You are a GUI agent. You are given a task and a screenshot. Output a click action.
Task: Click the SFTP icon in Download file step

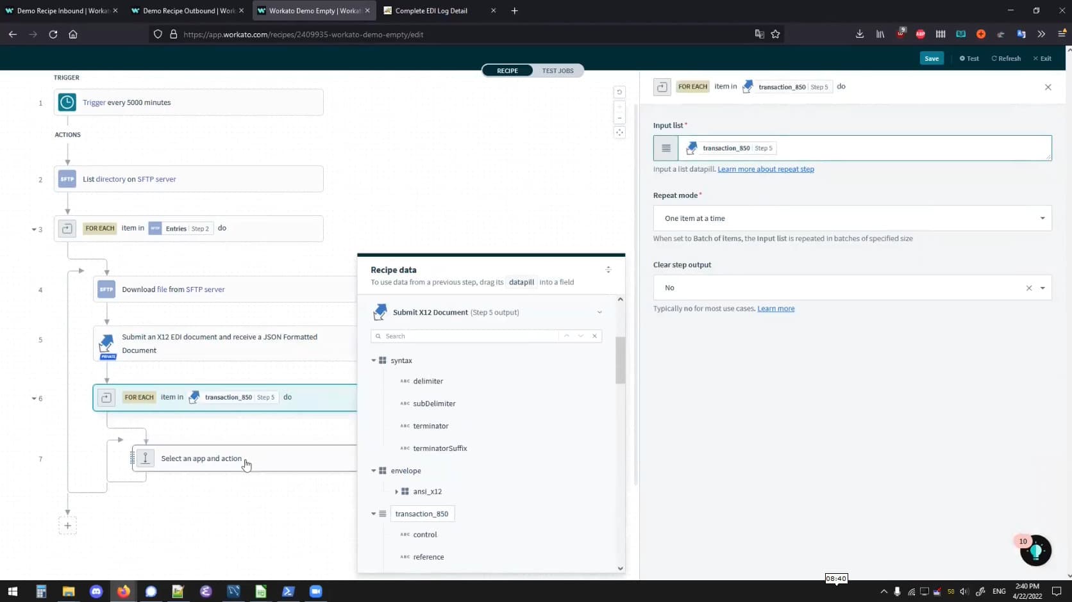tap(106, 289)
